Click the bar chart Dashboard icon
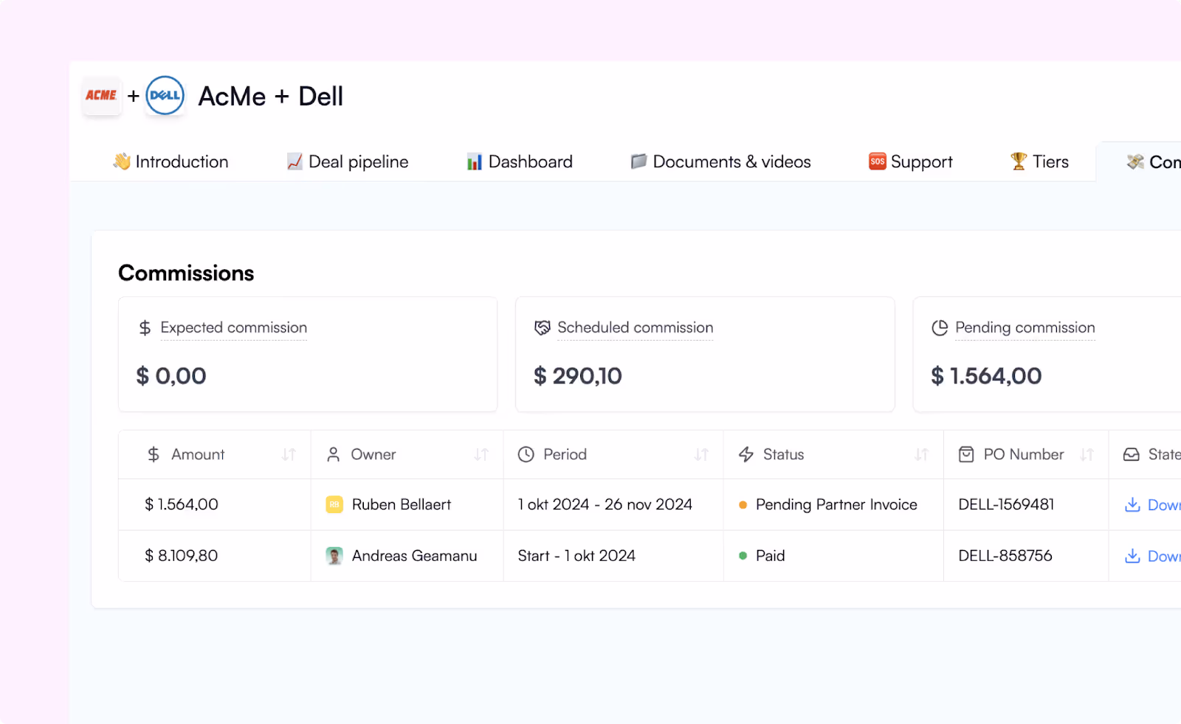1181x724 pixels. coord(475,161)
